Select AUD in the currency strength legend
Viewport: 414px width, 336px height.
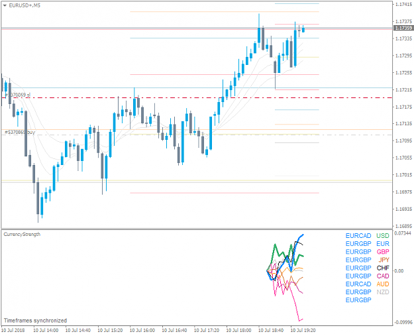point(383,284)
